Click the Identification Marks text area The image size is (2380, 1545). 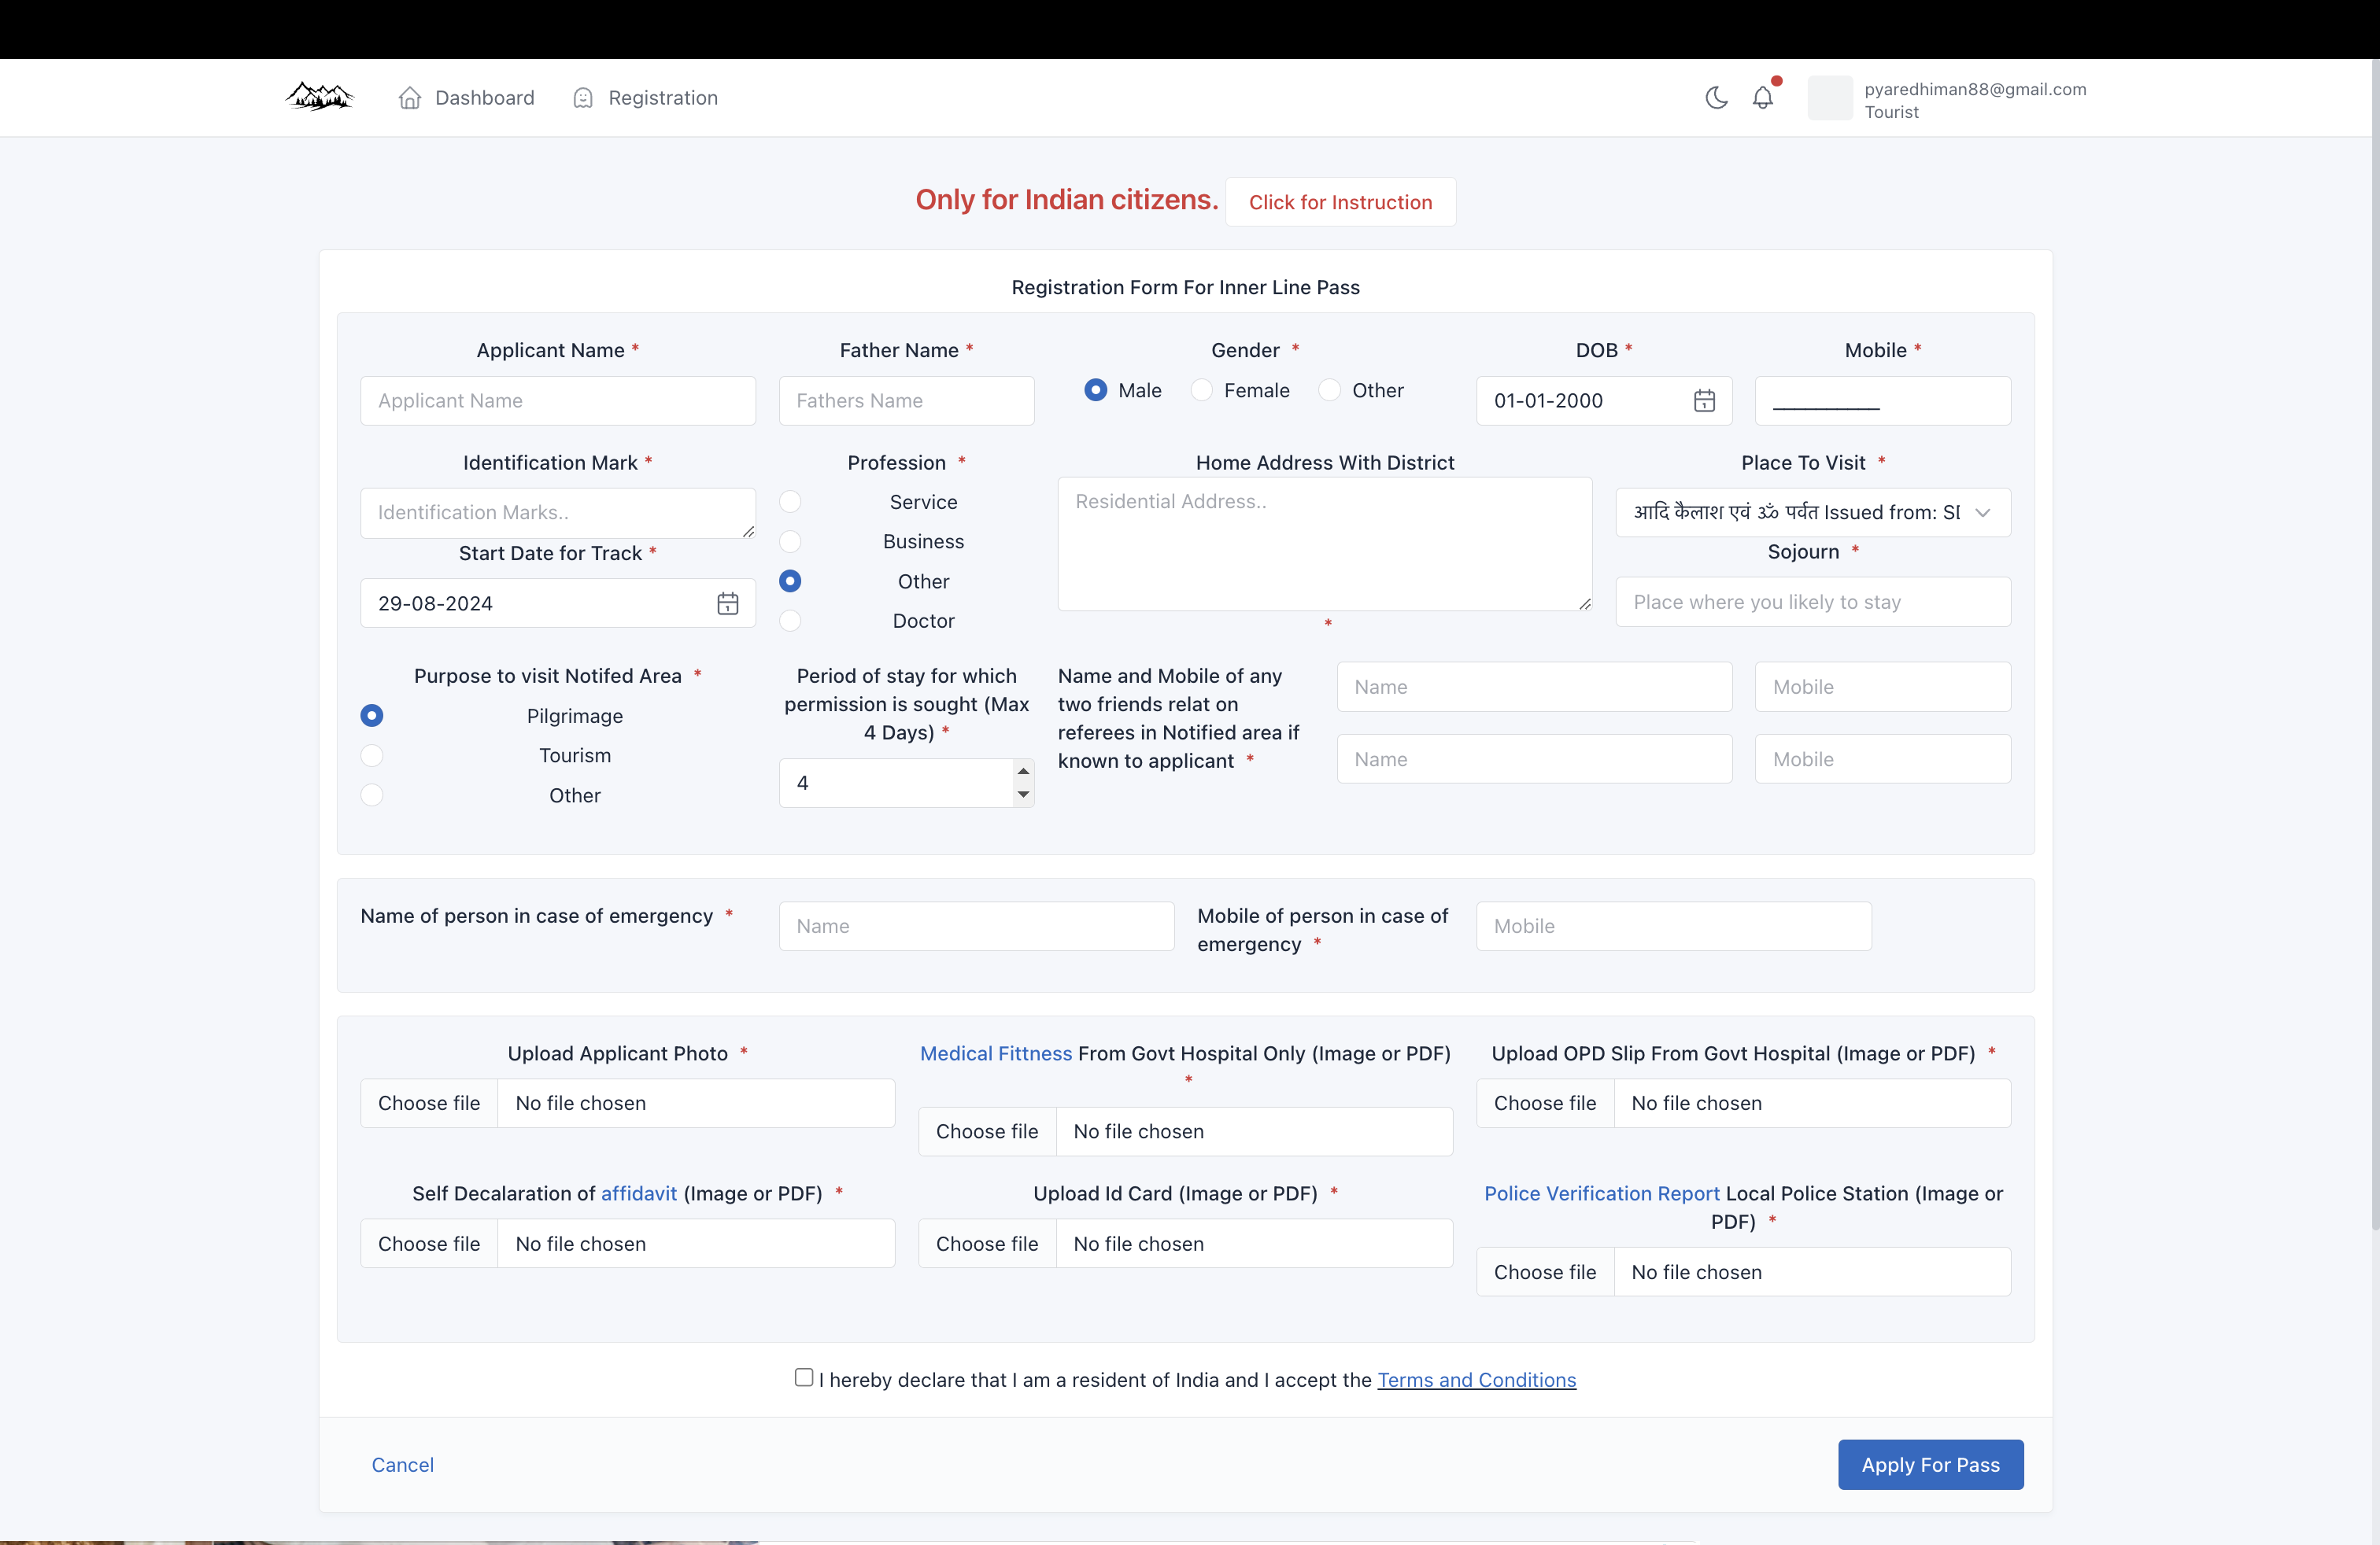(558, 513)
